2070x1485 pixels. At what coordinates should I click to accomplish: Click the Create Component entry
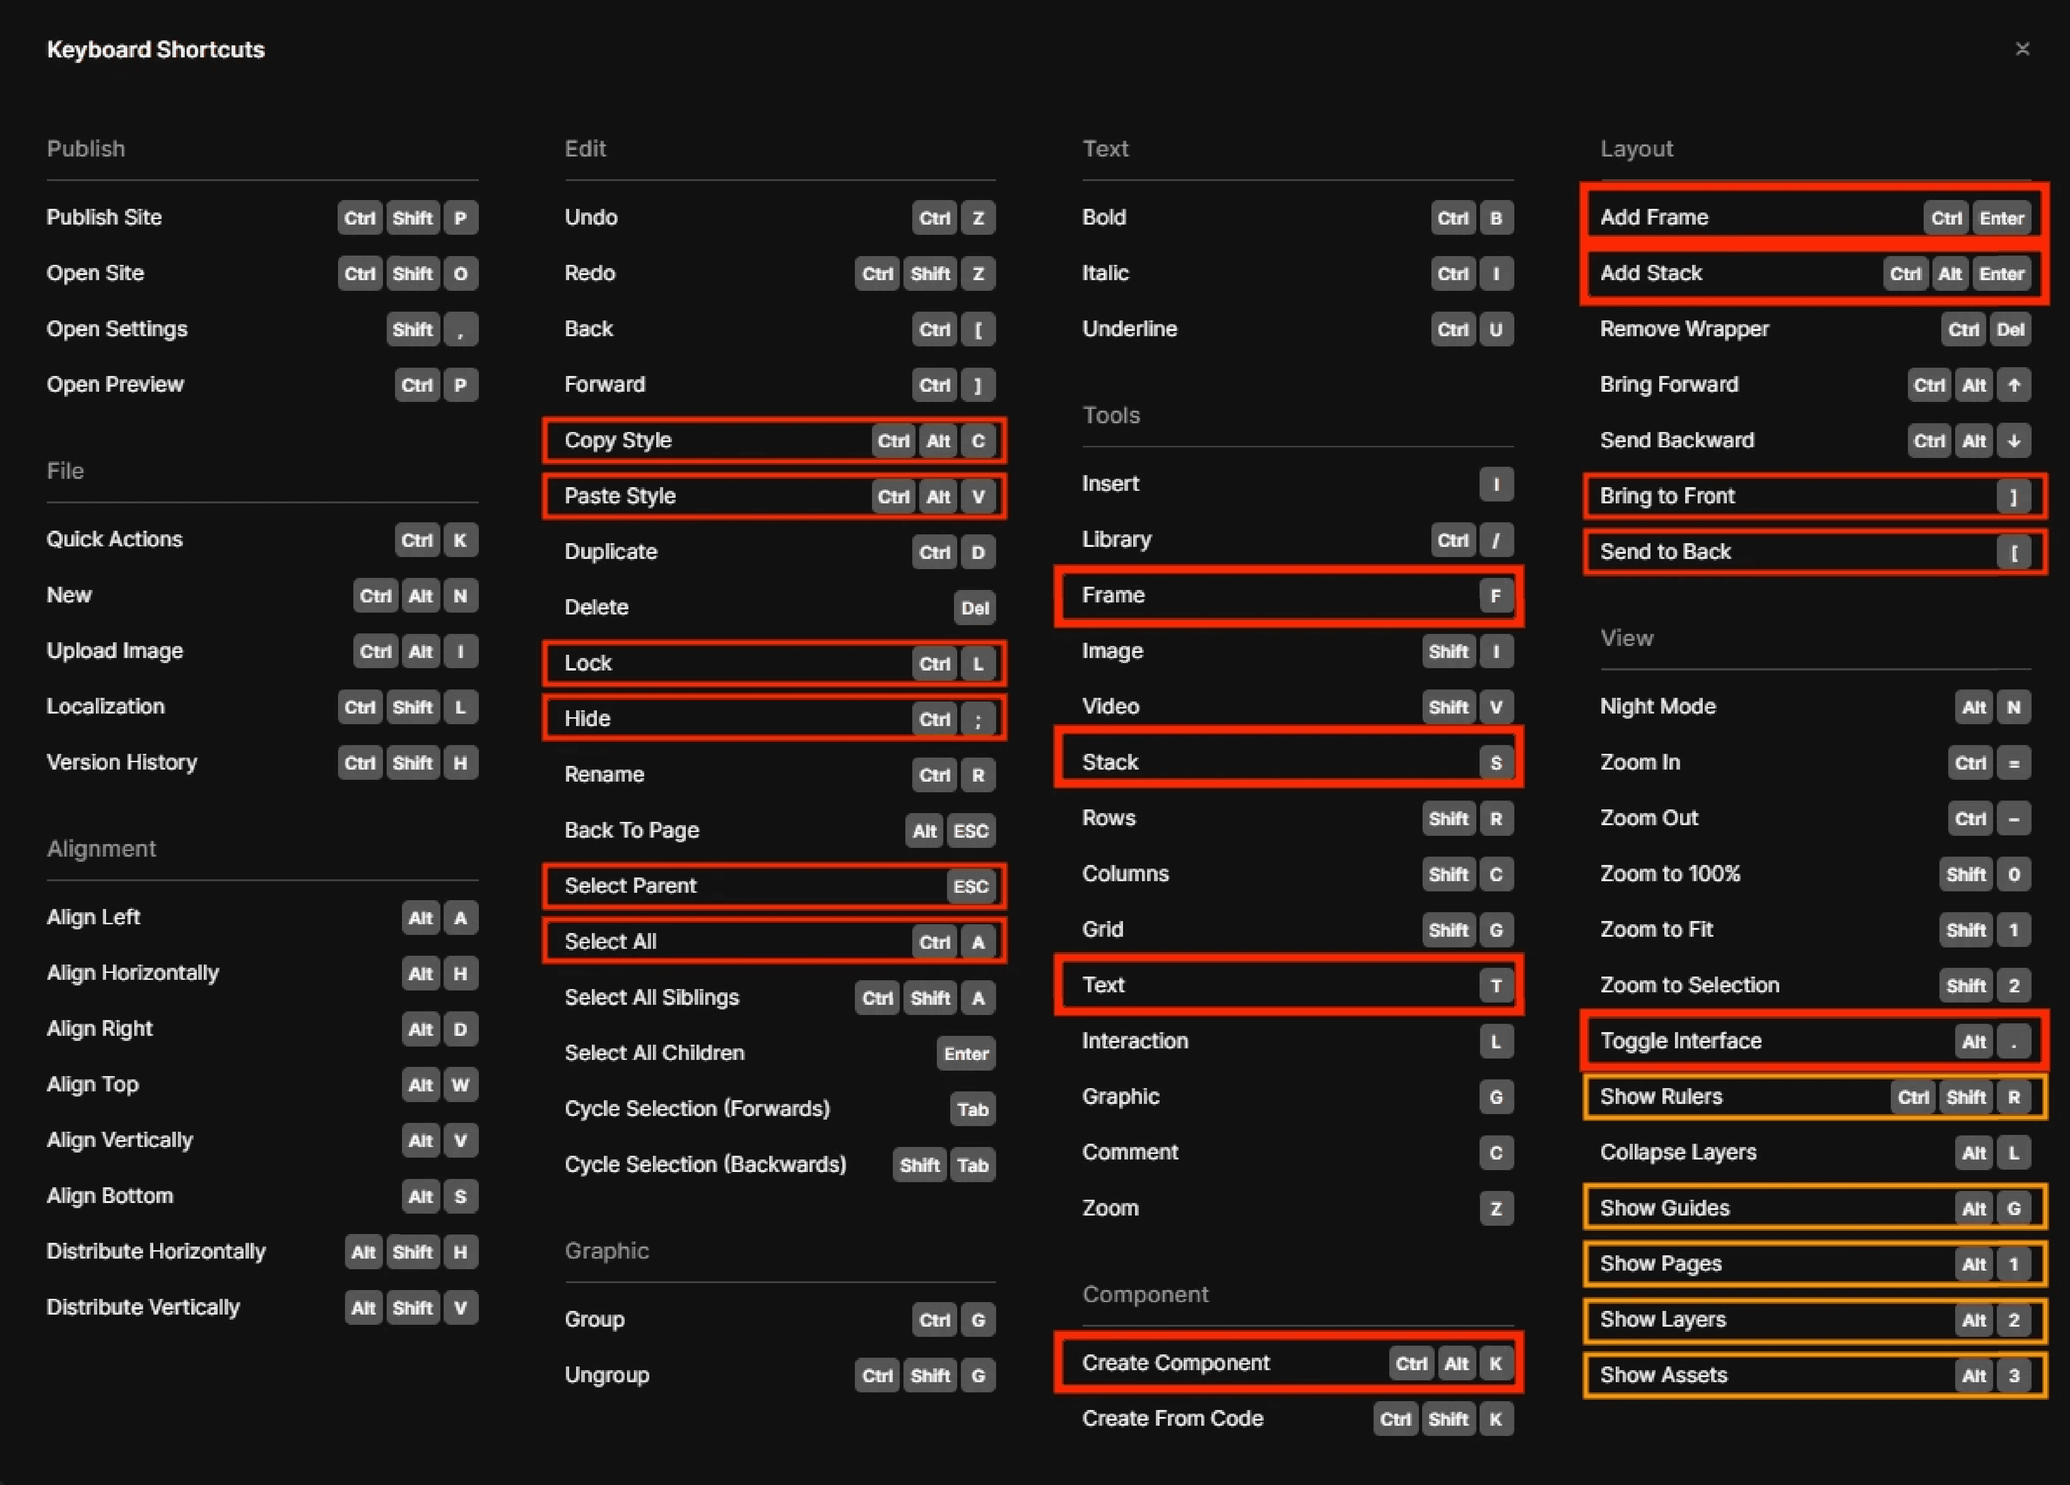pyautogui.click(x=1176, y=1363)
